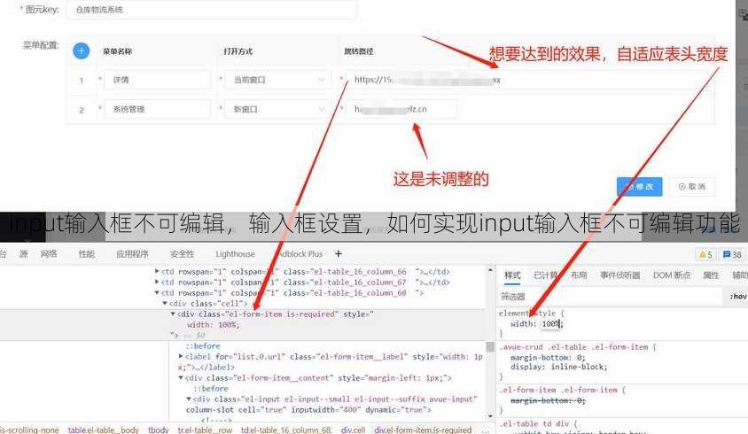Image resolution: width=748 pixels, height=434 pixels.
Task: Switch to the 安全性 DevTools tab
Action: coord(182,253)
